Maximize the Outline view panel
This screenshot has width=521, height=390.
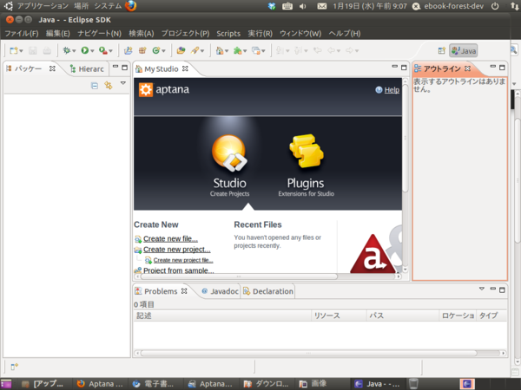click(x=502, y=68)
